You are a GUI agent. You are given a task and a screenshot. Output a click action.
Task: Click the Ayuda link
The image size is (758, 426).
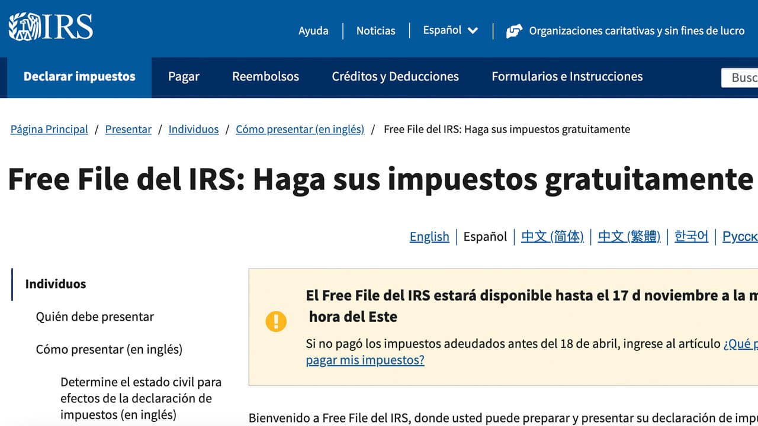314,30
